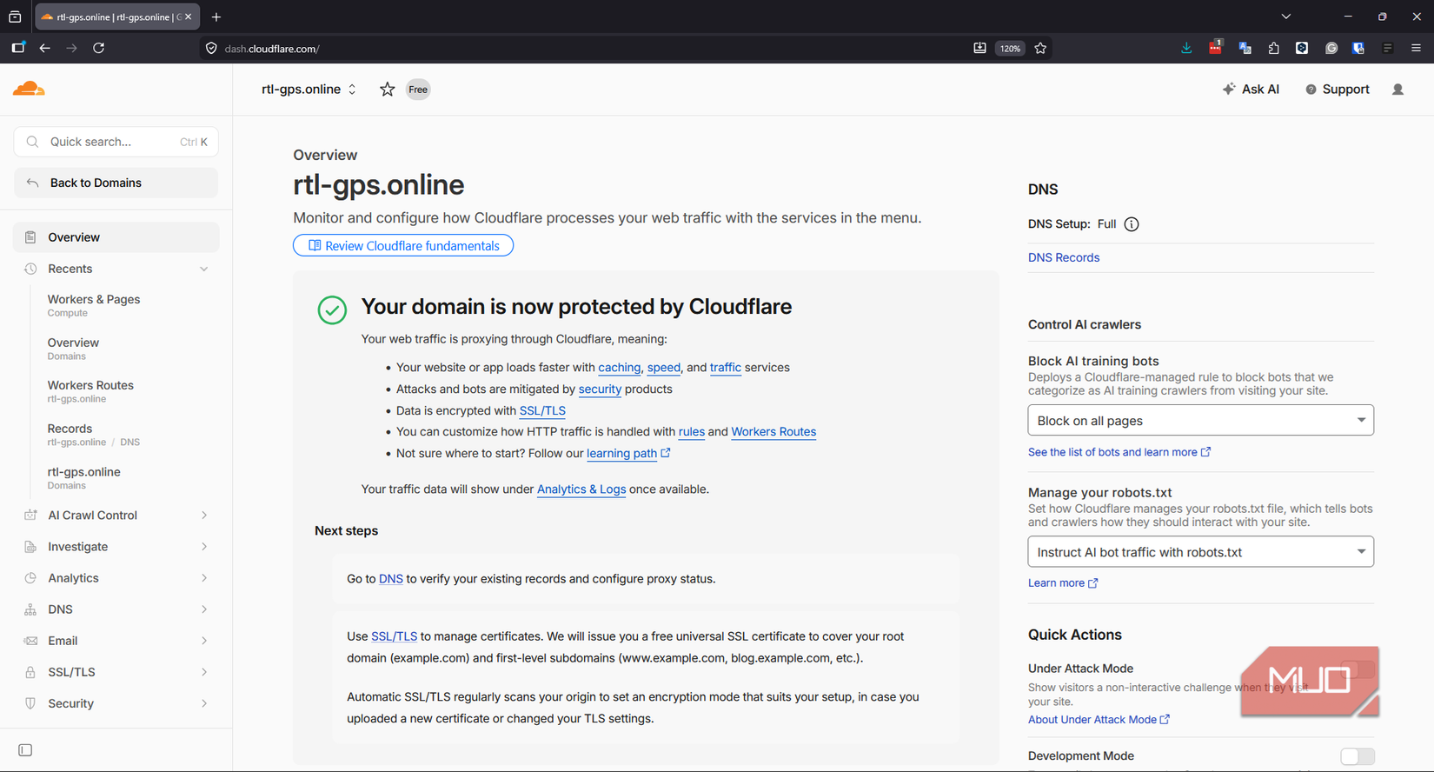The width and height of the screenshot is (1434, 772).
Task: Click Review Cloudflare fundamentals button
Action: [403, 246]
